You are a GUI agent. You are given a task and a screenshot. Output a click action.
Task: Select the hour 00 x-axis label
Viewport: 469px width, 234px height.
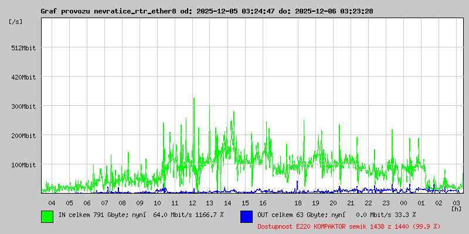[x=403, y=202]
